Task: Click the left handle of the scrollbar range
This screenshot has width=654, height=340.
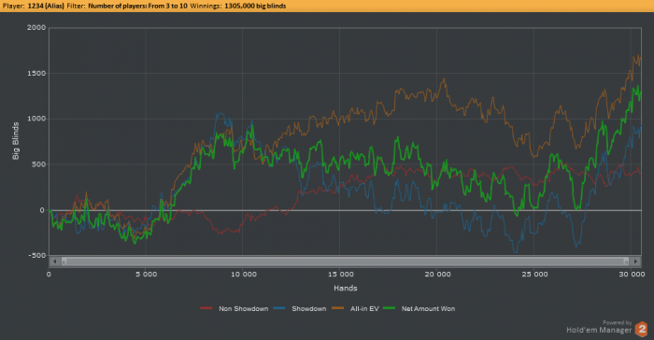Action: click(x=64, y=262)
